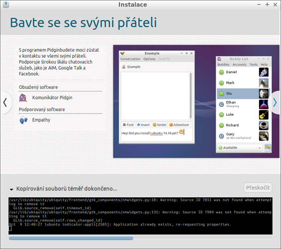
Task: Click inside the black terminal output
Action: [x=140, y=216]
